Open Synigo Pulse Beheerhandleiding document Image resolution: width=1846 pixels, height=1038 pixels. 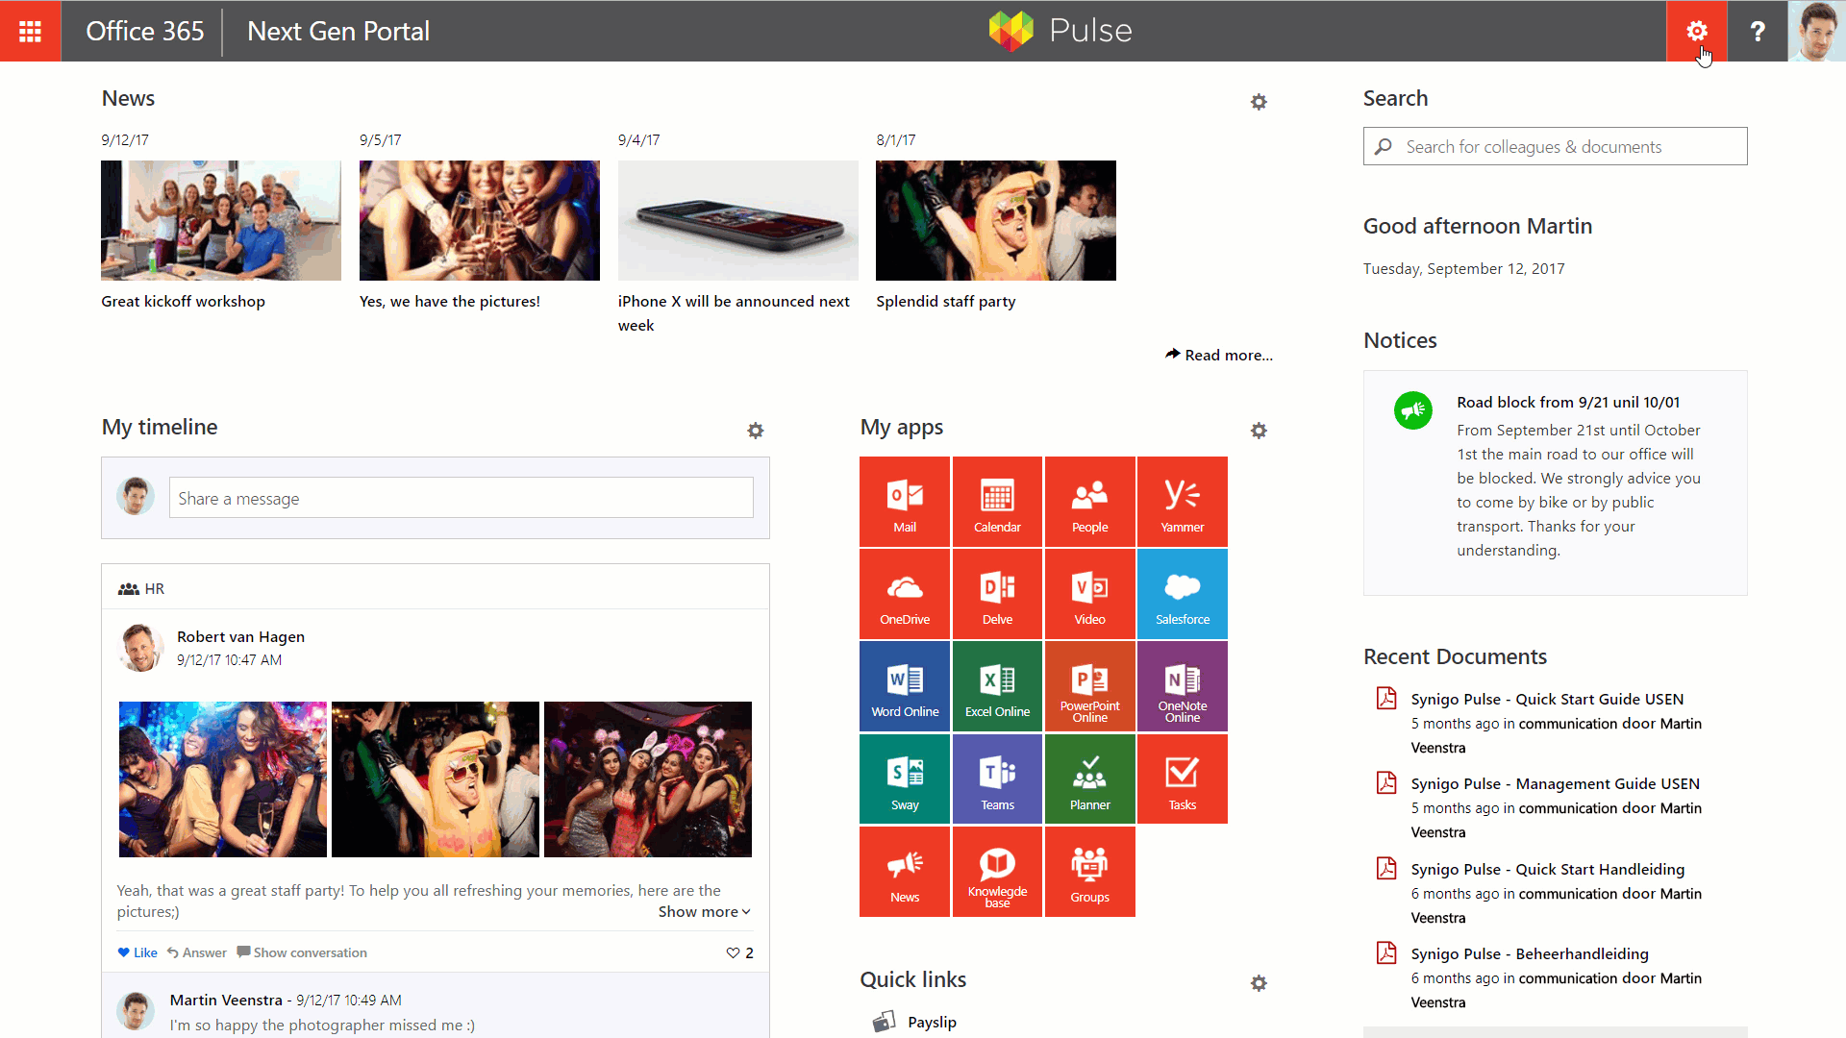pos(1530,953)
